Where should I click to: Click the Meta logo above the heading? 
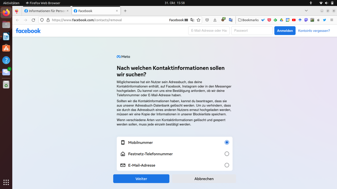123,57
